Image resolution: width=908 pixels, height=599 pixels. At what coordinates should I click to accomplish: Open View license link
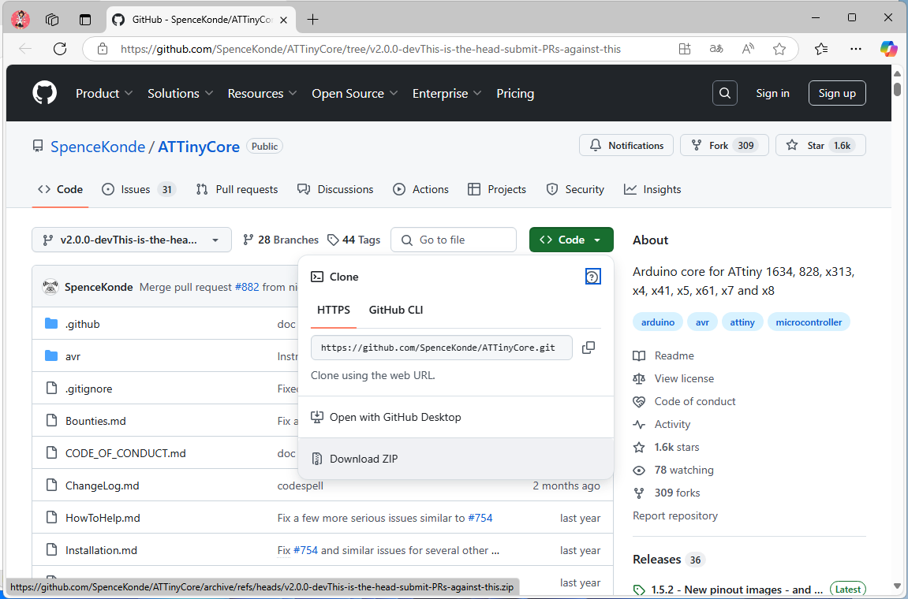tap(684, 378)
